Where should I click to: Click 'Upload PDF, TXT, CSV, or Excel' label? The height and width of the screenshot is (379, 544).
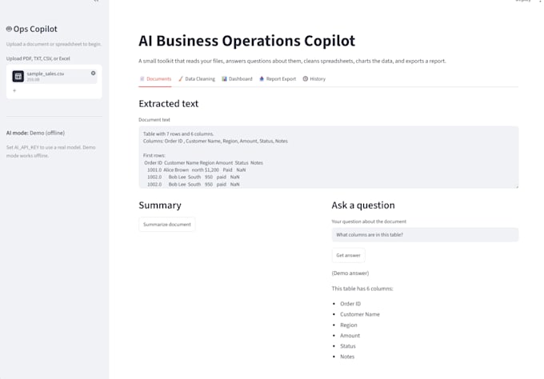pos(38,58)
